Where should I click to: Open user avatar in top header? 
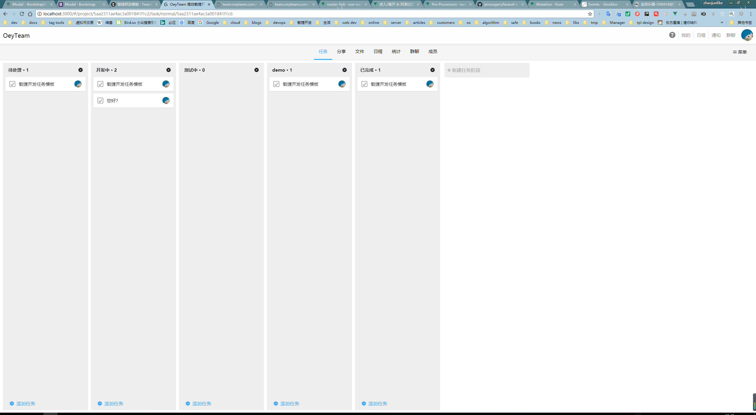[747, 35]
